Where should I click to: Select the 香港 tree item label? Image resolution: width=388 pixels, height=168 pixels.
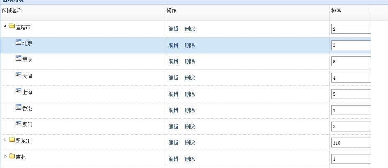pyautogui.click(x=28, y=108)
